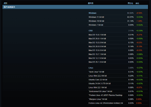This screenshot has height=107, width=151.
Task: Select the MacOS 26.0.0 64 bit label
Action: pyautogui.click(x=97, y=47)
